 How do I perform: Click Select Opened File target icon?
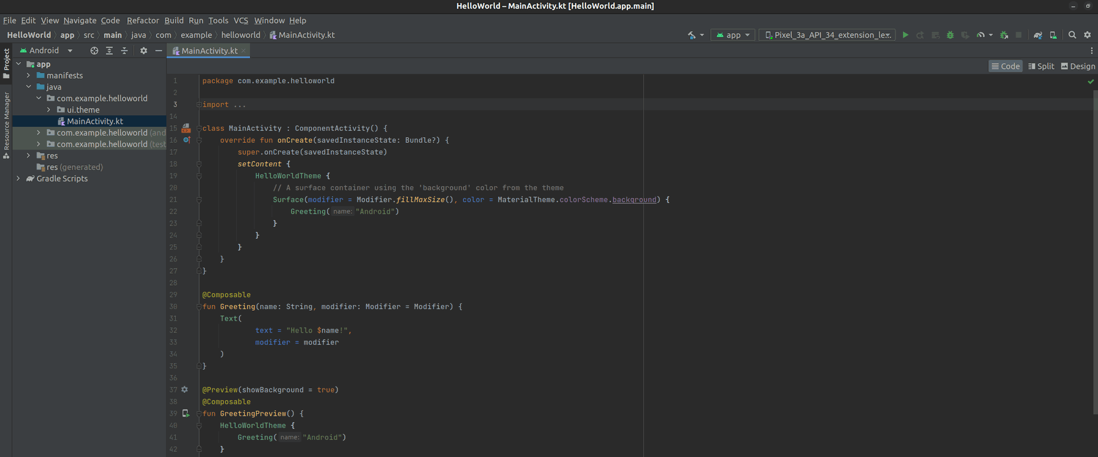[94, 50]
